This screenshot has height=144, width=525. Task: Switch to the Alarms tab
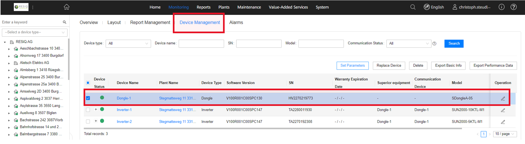[236, 22]
